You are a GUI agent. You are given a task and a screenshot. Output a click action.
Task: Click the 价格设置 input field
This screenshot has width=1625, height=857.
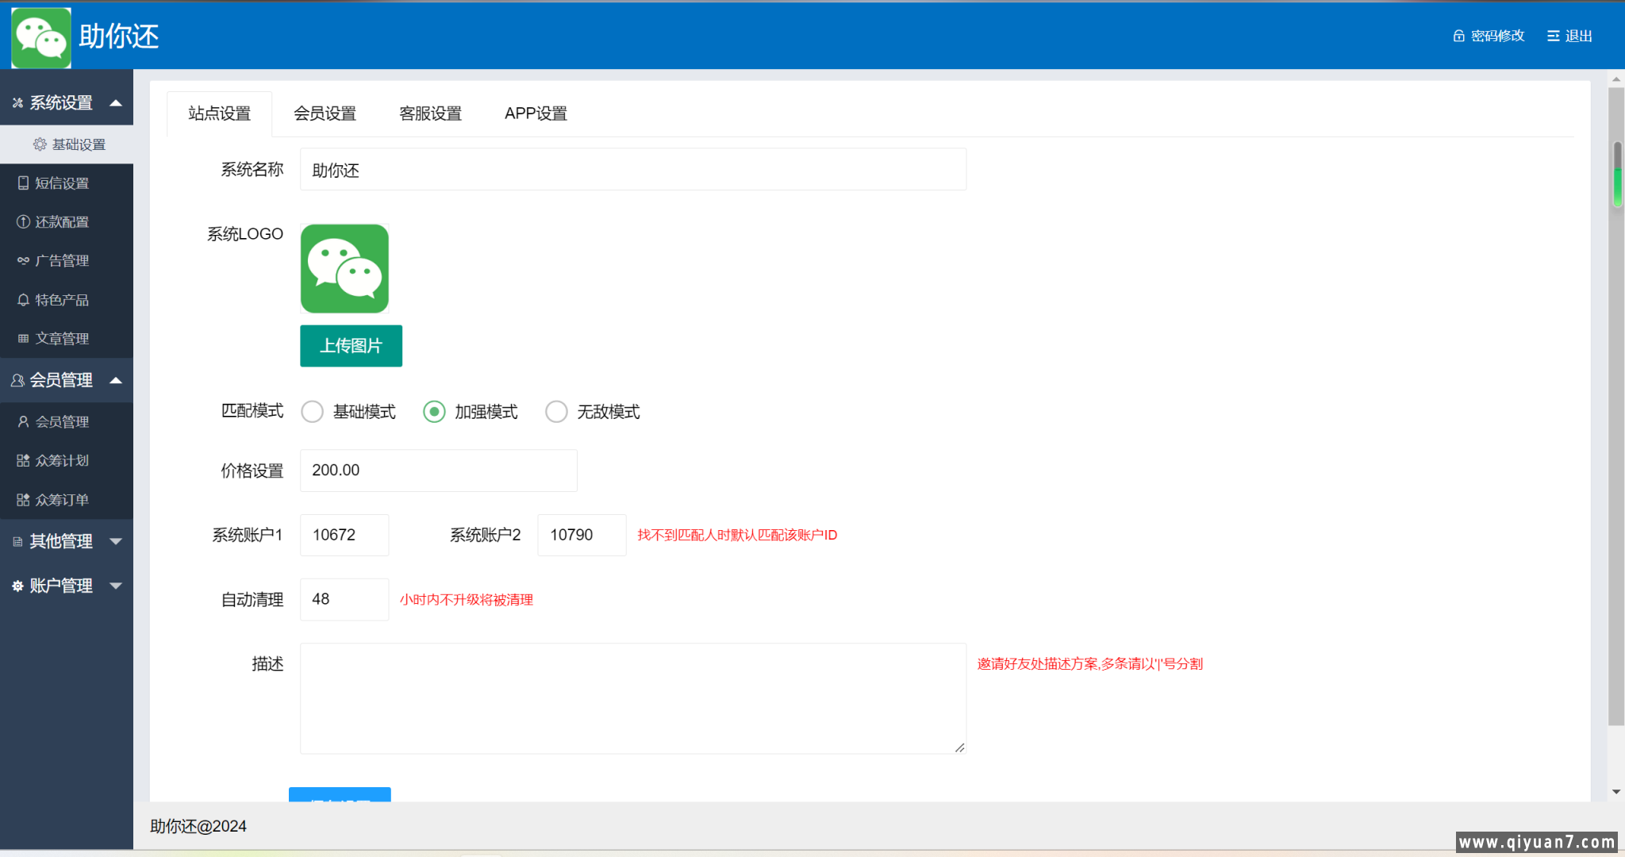(x=438, y=471)
